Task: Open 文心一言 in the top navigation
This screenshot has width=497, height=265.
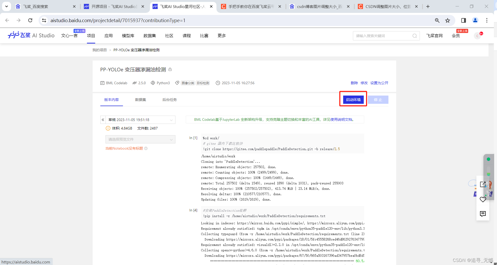Action: point(69,36)
